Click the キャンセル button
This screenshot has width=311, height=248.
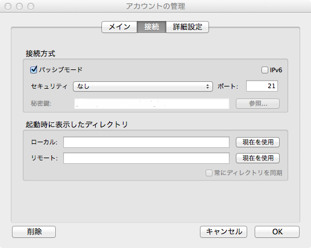pos(223,232)
